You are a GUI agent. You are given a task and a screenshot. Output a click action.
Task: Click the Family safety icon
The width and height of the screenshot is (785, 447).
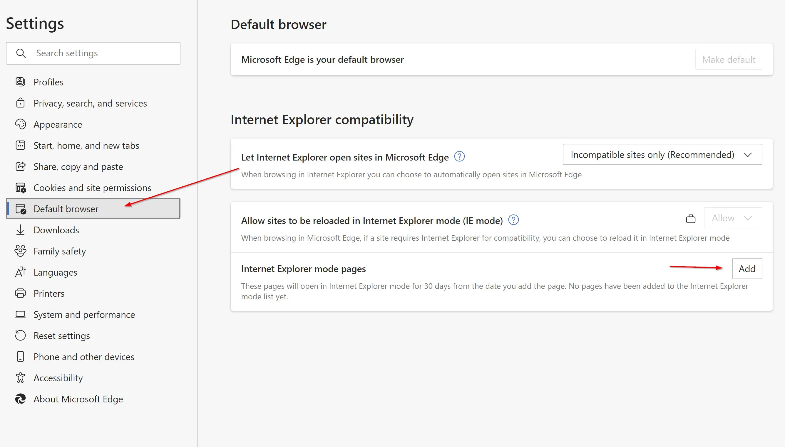point(20,251)
